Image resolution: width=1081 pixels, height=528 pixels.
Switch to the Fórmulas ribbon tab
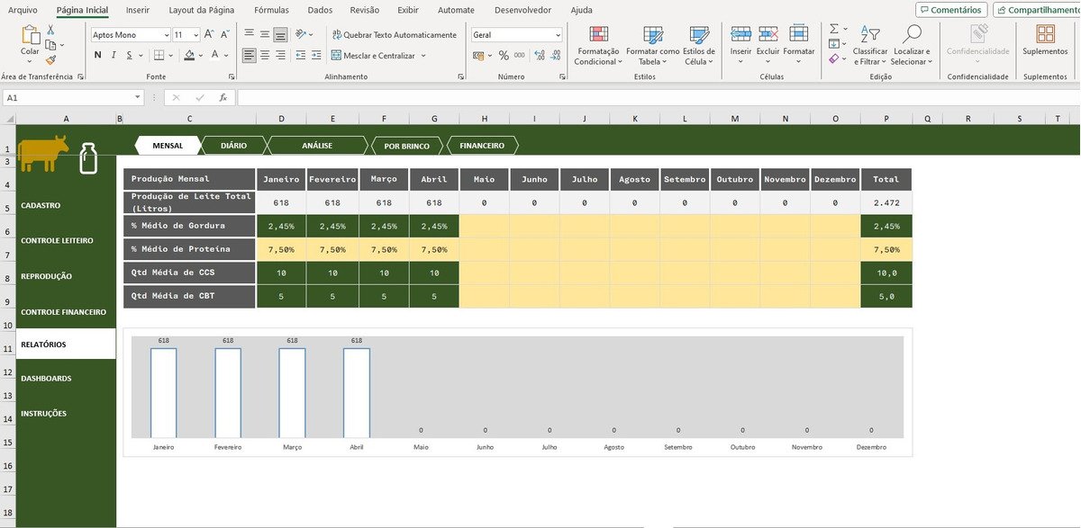271,10
